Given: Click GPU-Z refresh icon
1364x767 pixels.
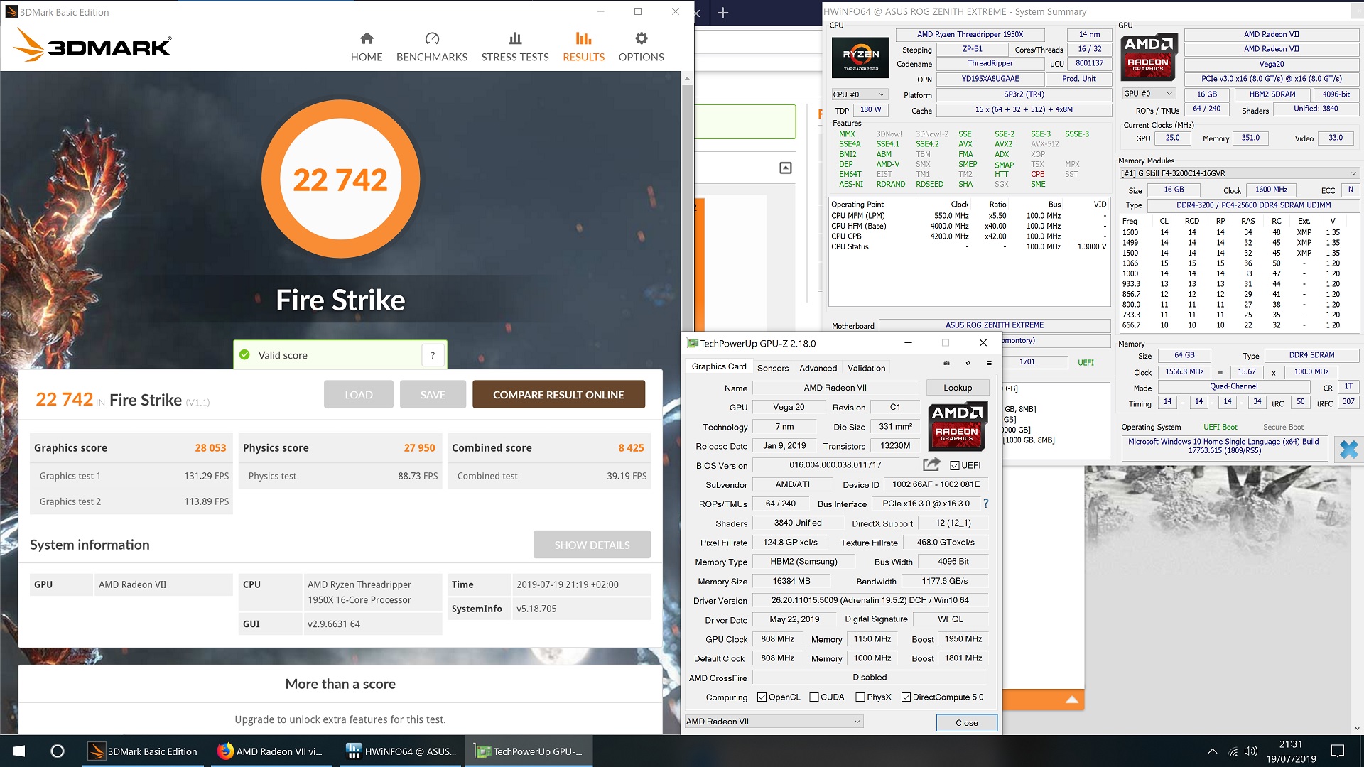Looking at the screenshot, I should coord(968,364).
